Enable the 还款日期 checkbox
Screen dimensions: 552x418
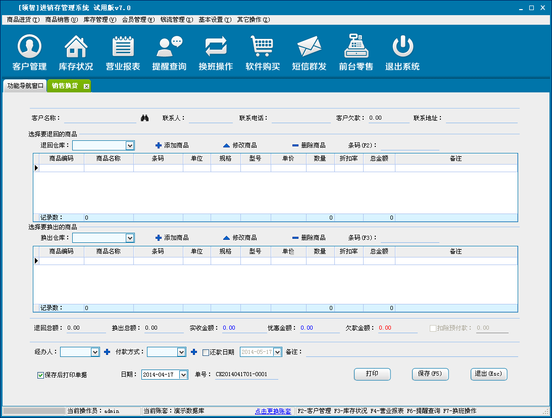206,352
